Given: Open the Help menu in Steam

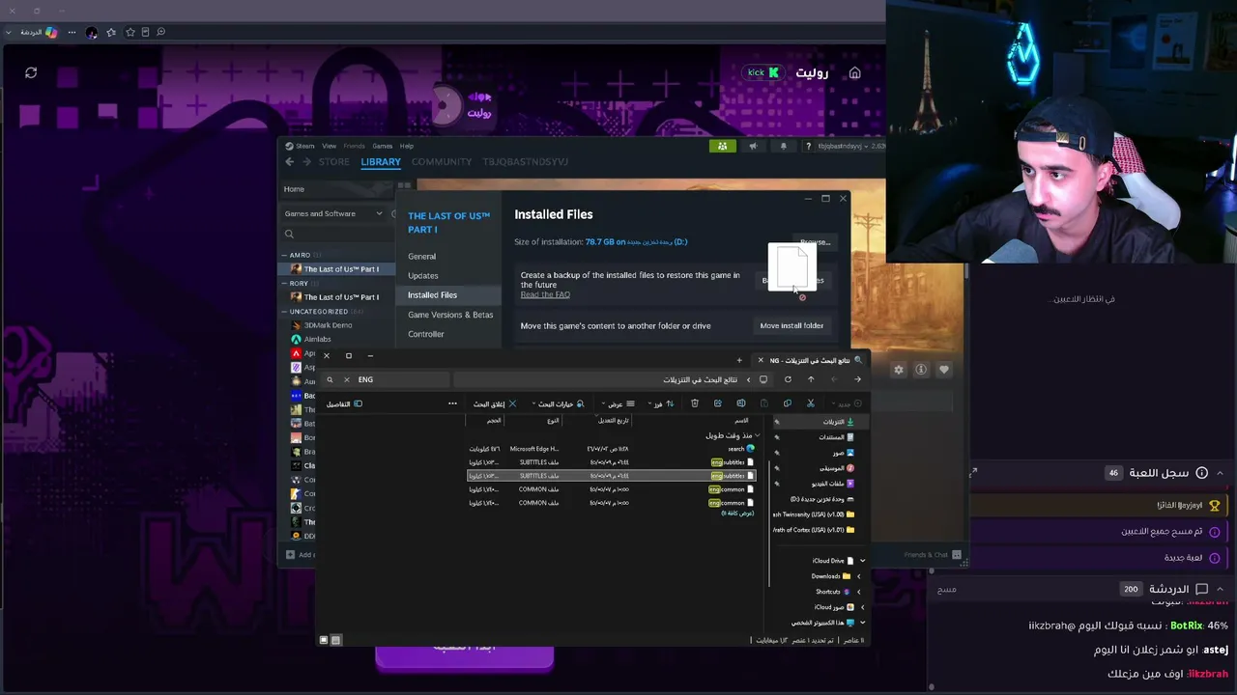Looking at the screenshot, I should 407,146.
